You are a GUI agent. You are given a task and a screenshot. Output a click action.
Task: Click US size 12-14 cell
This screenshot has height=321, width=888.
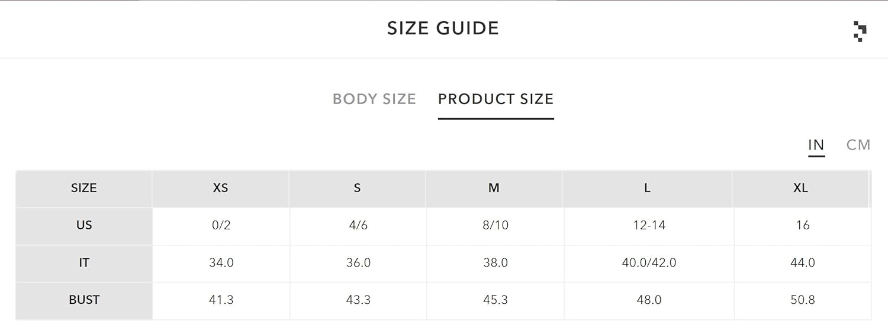click(649, 226)
